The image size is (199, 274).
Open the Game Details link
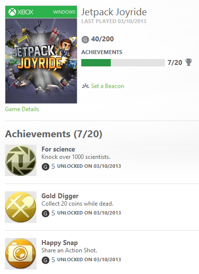coord(22,109)
